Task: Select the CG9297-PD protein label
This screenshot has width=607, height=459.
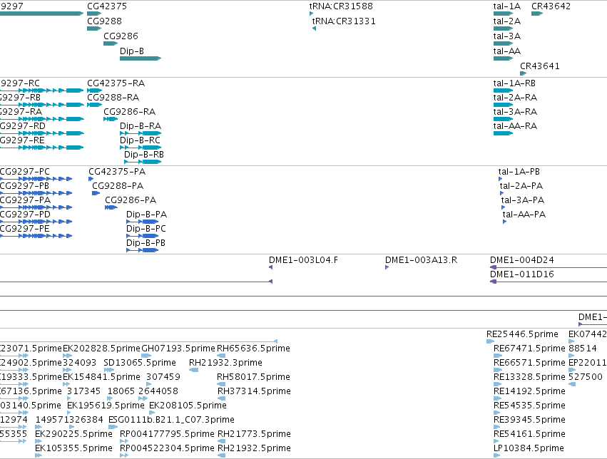Action: click(25, 215)
